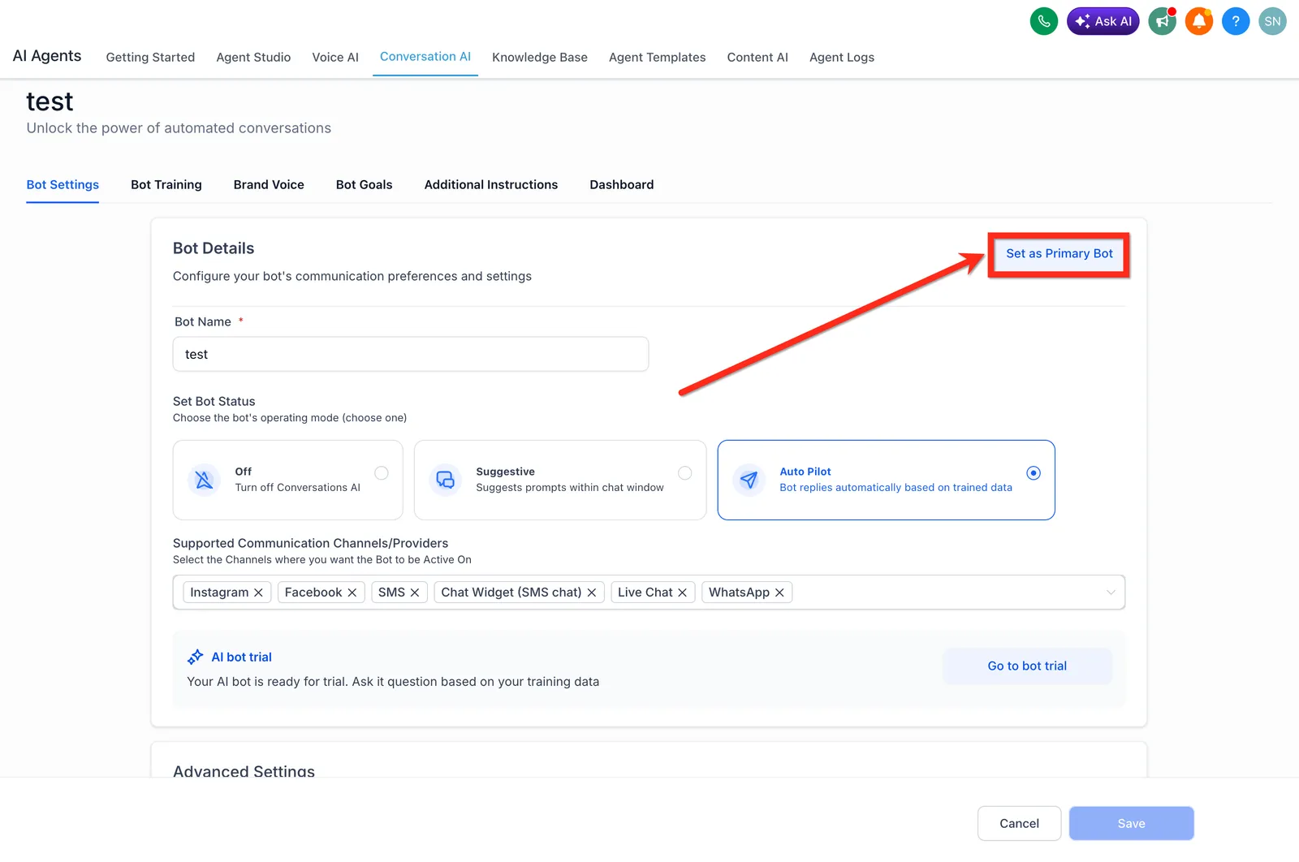Click the green phone dialer icon

1044,21
